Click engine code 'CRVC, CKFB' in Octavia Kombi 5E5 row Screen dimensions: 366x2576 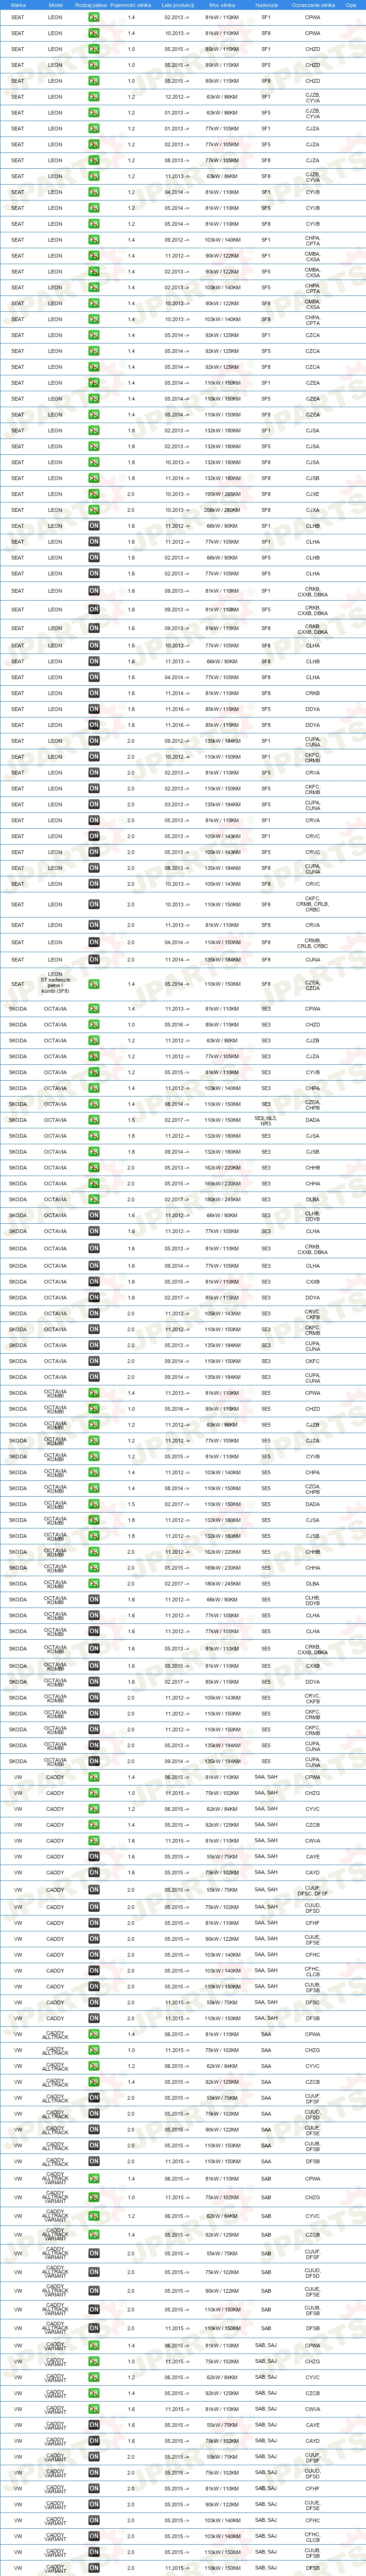click(313, 1698)
